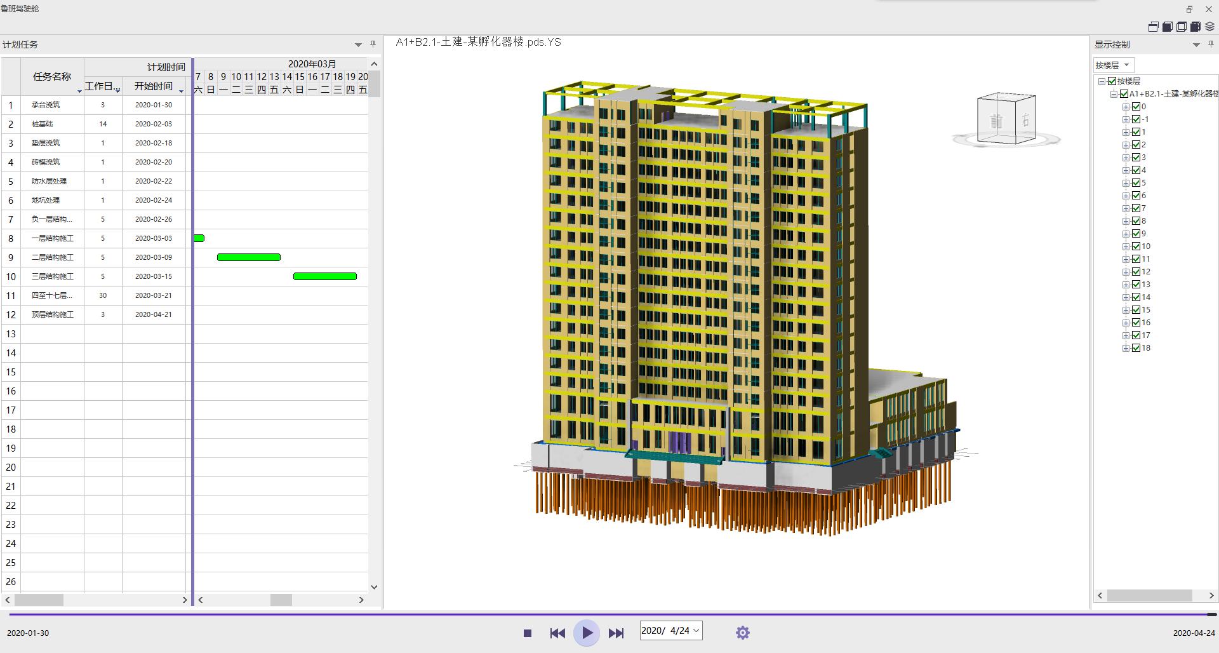Restore down the application window
The height and width of the screenshot is (653, 1219).
click(x=1189, y=9)
